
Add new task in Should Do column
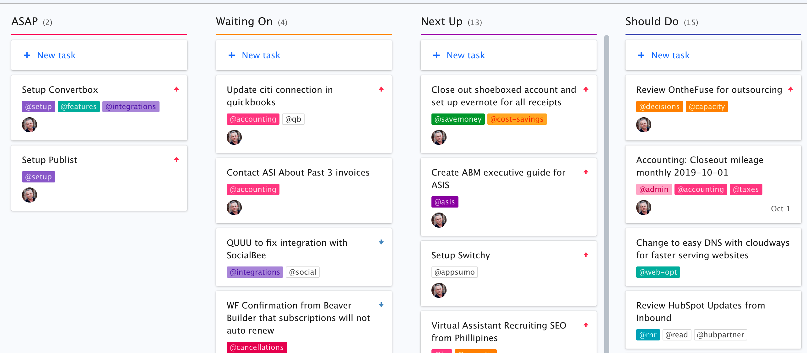670,55
